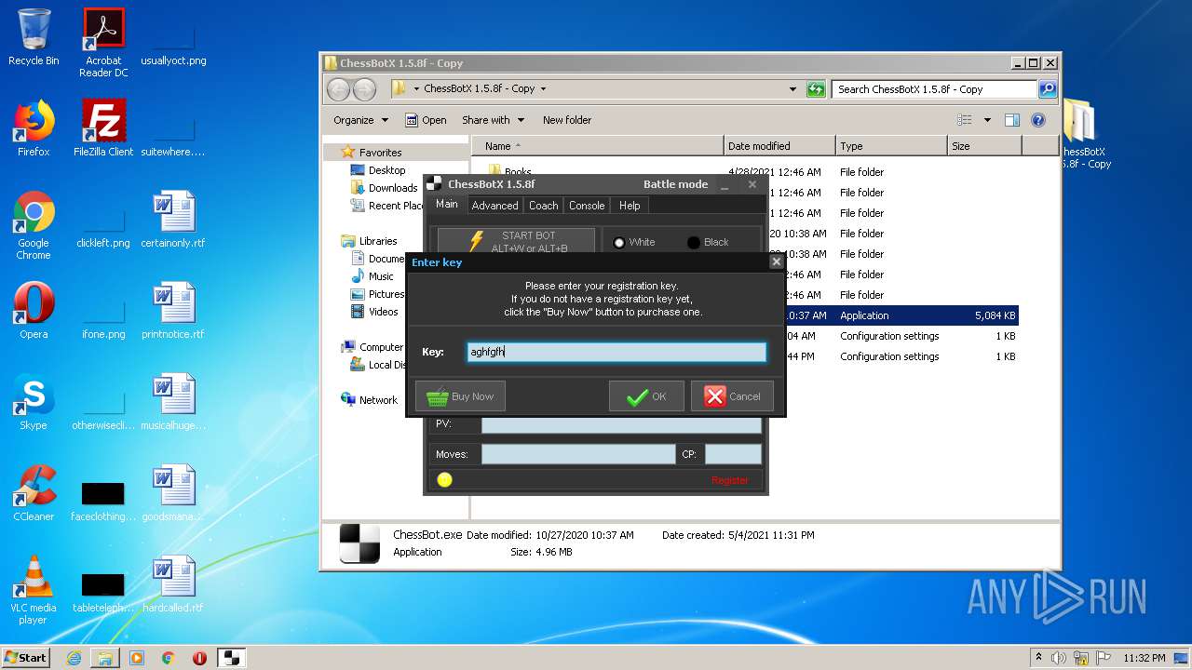
Task: Select Computer in the navigation pane
Action: click(x=381, y=347)
